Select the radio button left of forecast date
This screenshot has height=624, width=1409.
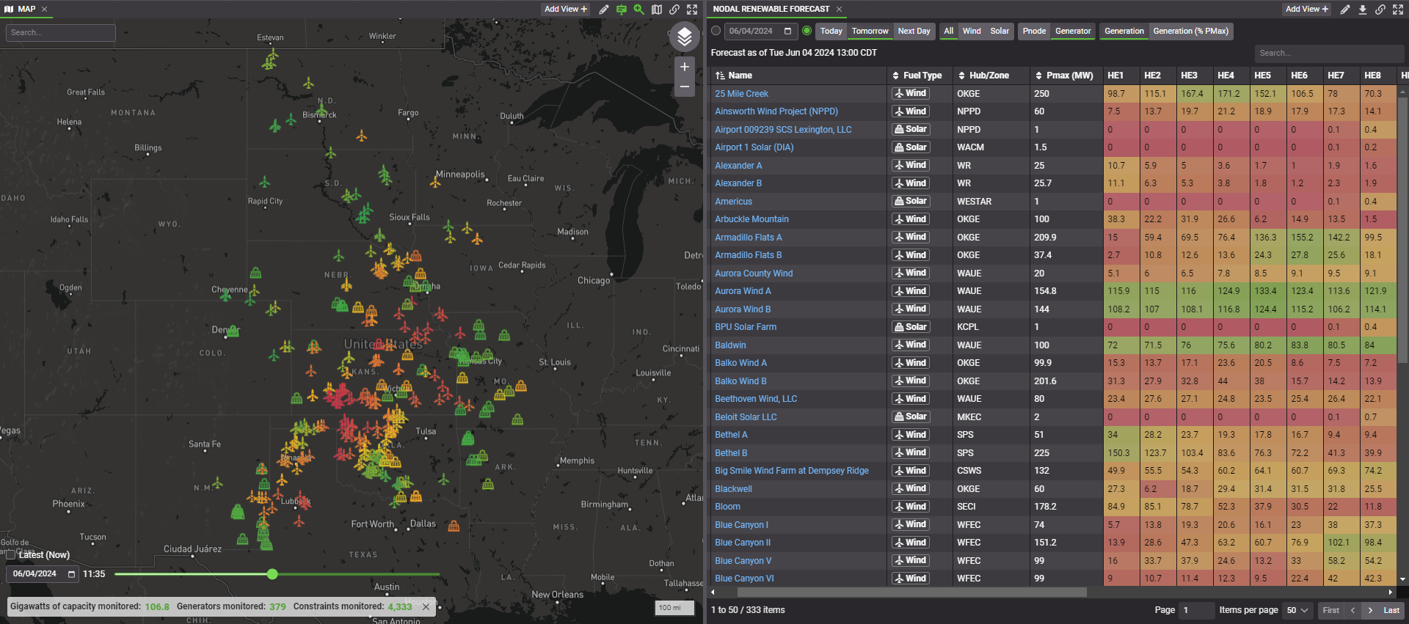tap(716, 31)
